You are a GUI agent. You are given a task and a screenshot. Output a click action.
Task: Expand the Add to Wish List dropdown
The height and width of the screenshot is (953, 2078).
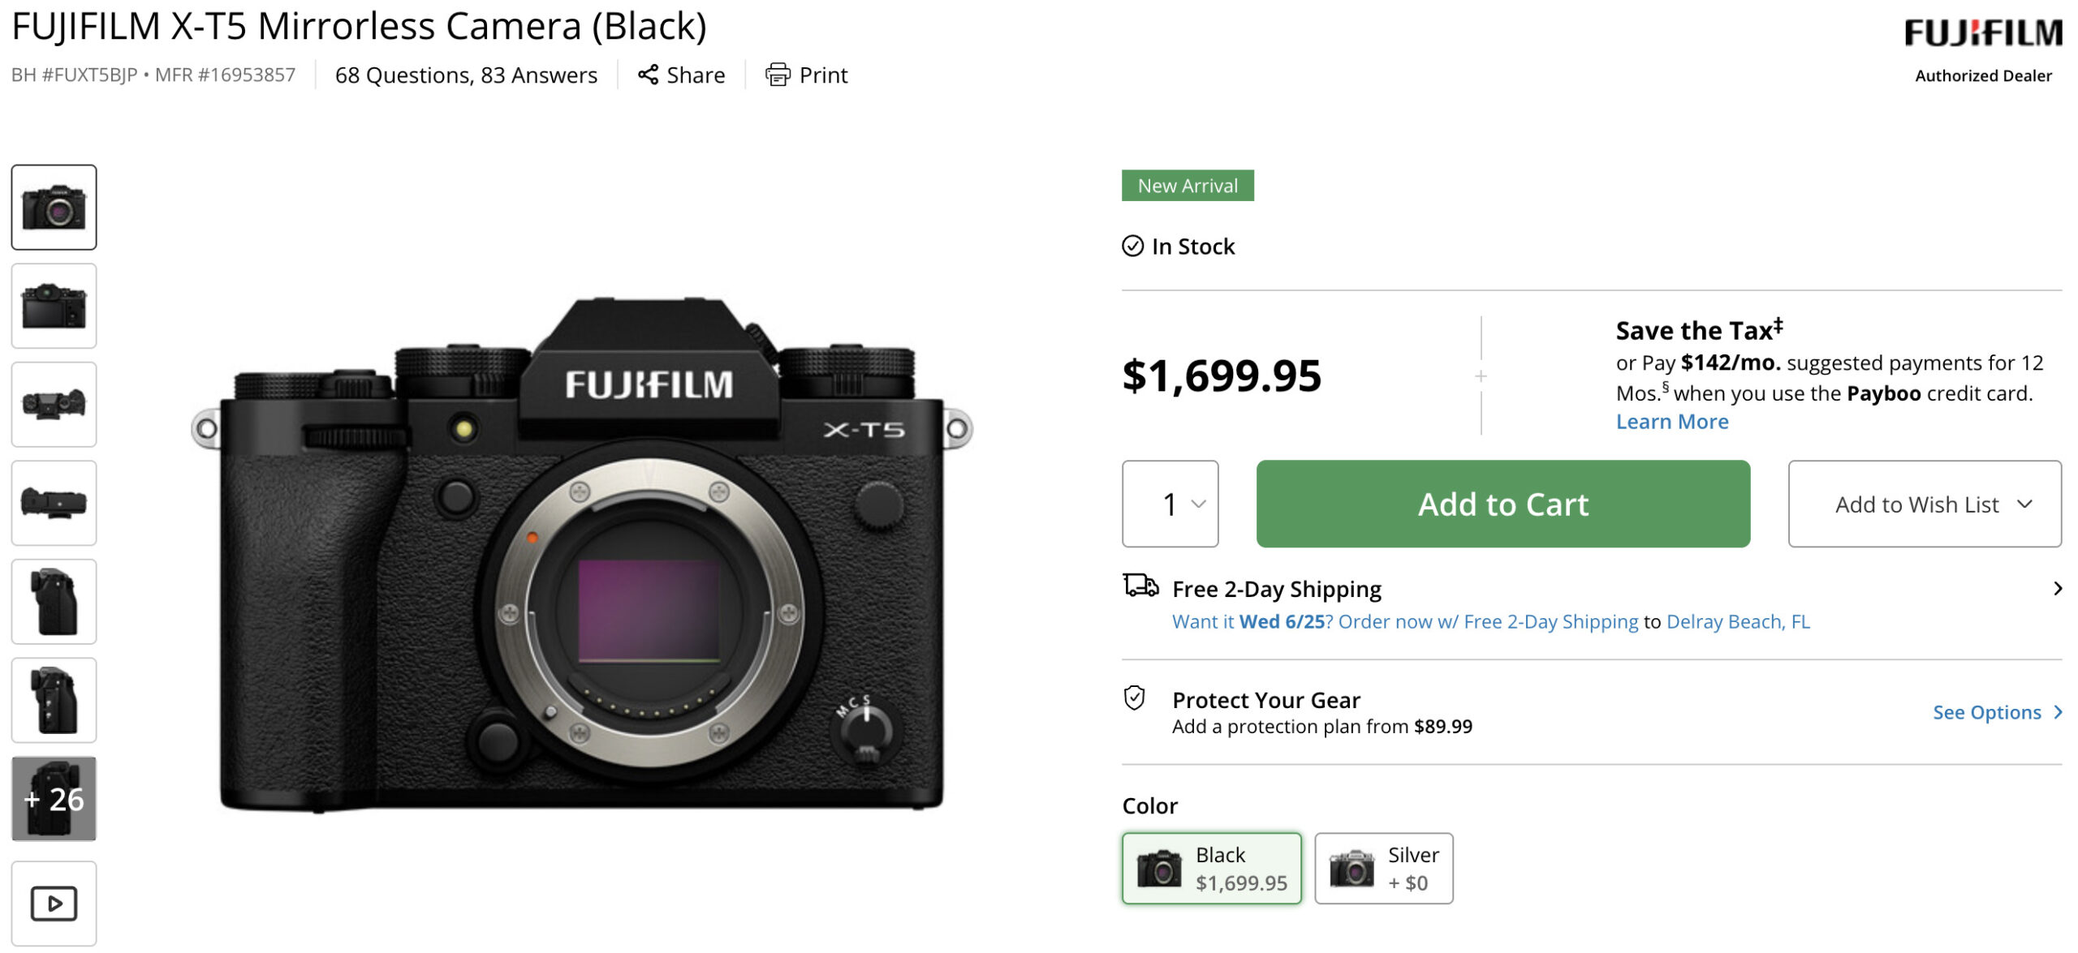[x=1924, y=504]
